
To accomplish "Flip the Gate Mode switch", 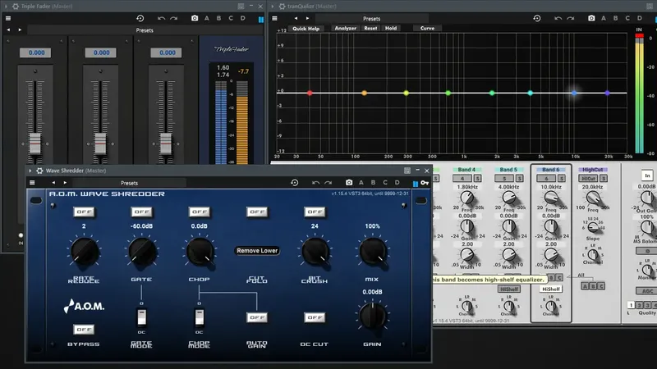I will click(141, 317).
